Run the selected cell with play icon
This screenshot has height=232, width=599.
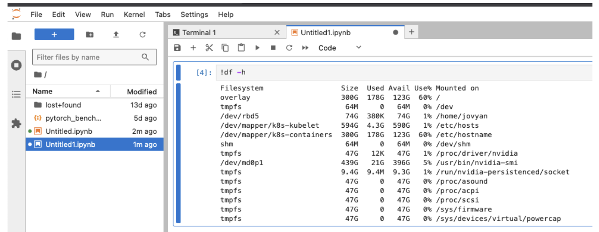[x=257, y=48]
